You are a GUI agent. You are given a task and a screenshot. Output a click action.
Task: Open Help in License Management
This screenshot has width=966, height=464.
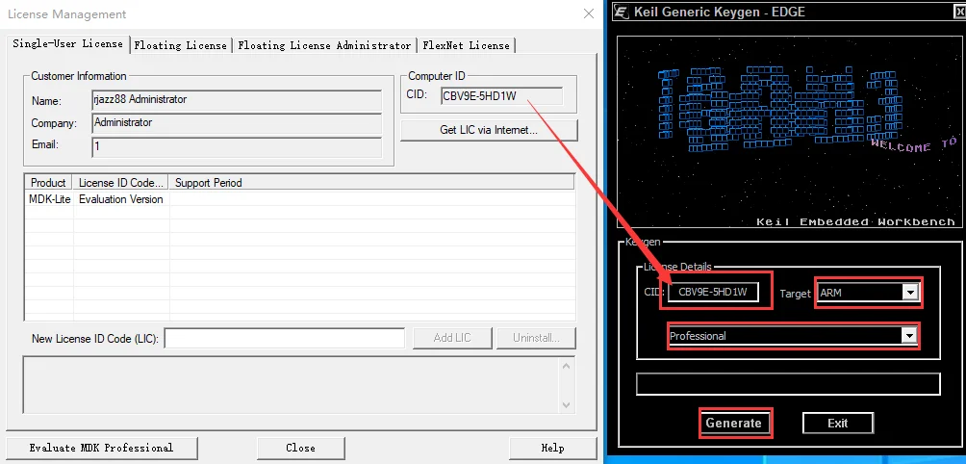(x=552, y=448)
